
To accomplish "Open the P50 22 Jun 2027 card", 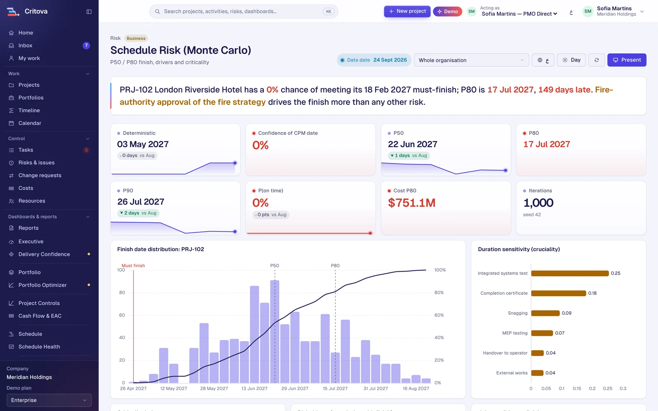I will pyautogui.click(x=446, y=150).
